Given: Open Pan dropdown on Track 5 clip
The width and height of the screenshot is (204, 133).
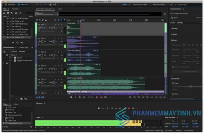Looking at the screenshot, I should [x=142, y=78].
